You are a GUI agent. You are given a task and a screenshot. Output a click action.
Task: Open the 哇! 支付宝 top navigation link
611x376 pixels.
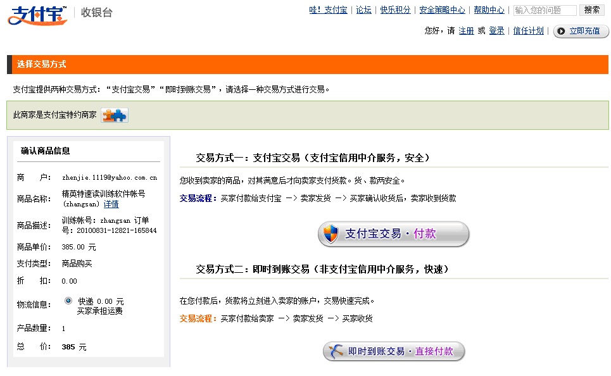click(x=328, y=10)
